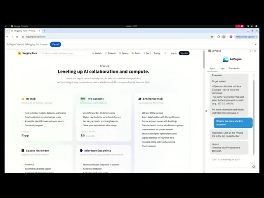
Task: Pin the LaVague side panel
Action: (250, 51)
